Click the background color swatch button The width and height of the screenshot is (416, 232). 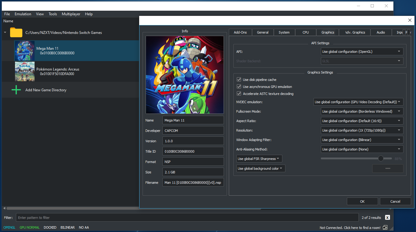pyautogui.click(x=388, y=169)
